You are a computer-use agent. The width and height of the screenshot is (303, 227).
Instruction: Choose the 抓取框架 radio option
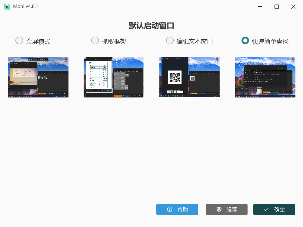coord(95,41)
